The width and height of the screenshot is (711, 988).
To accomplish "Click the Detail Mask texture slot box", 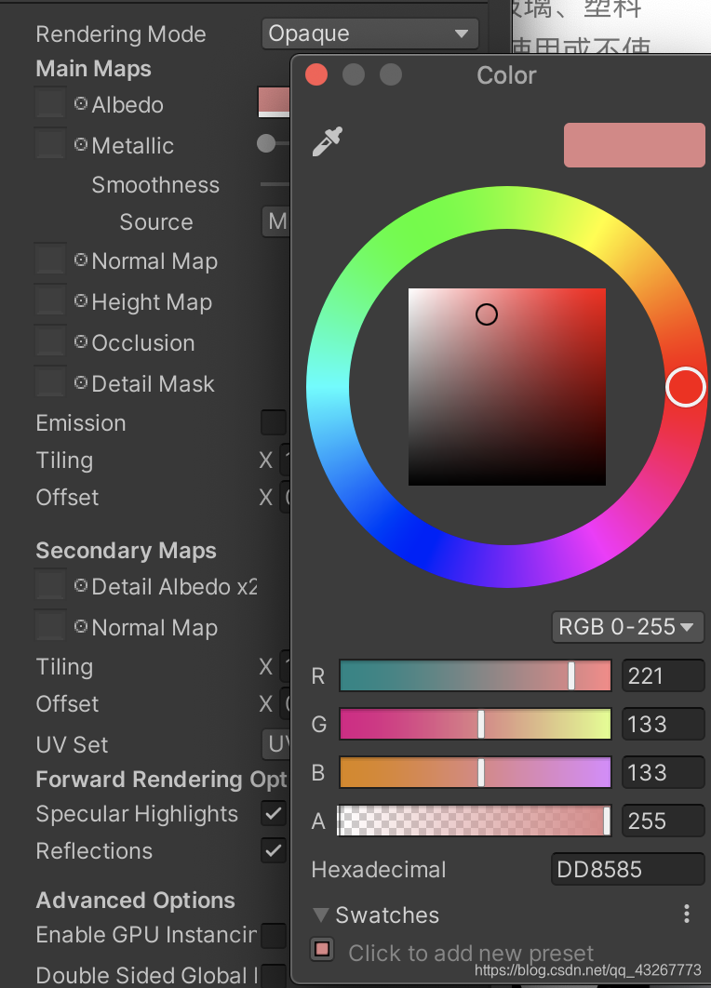I will click(x=50, y=381).
